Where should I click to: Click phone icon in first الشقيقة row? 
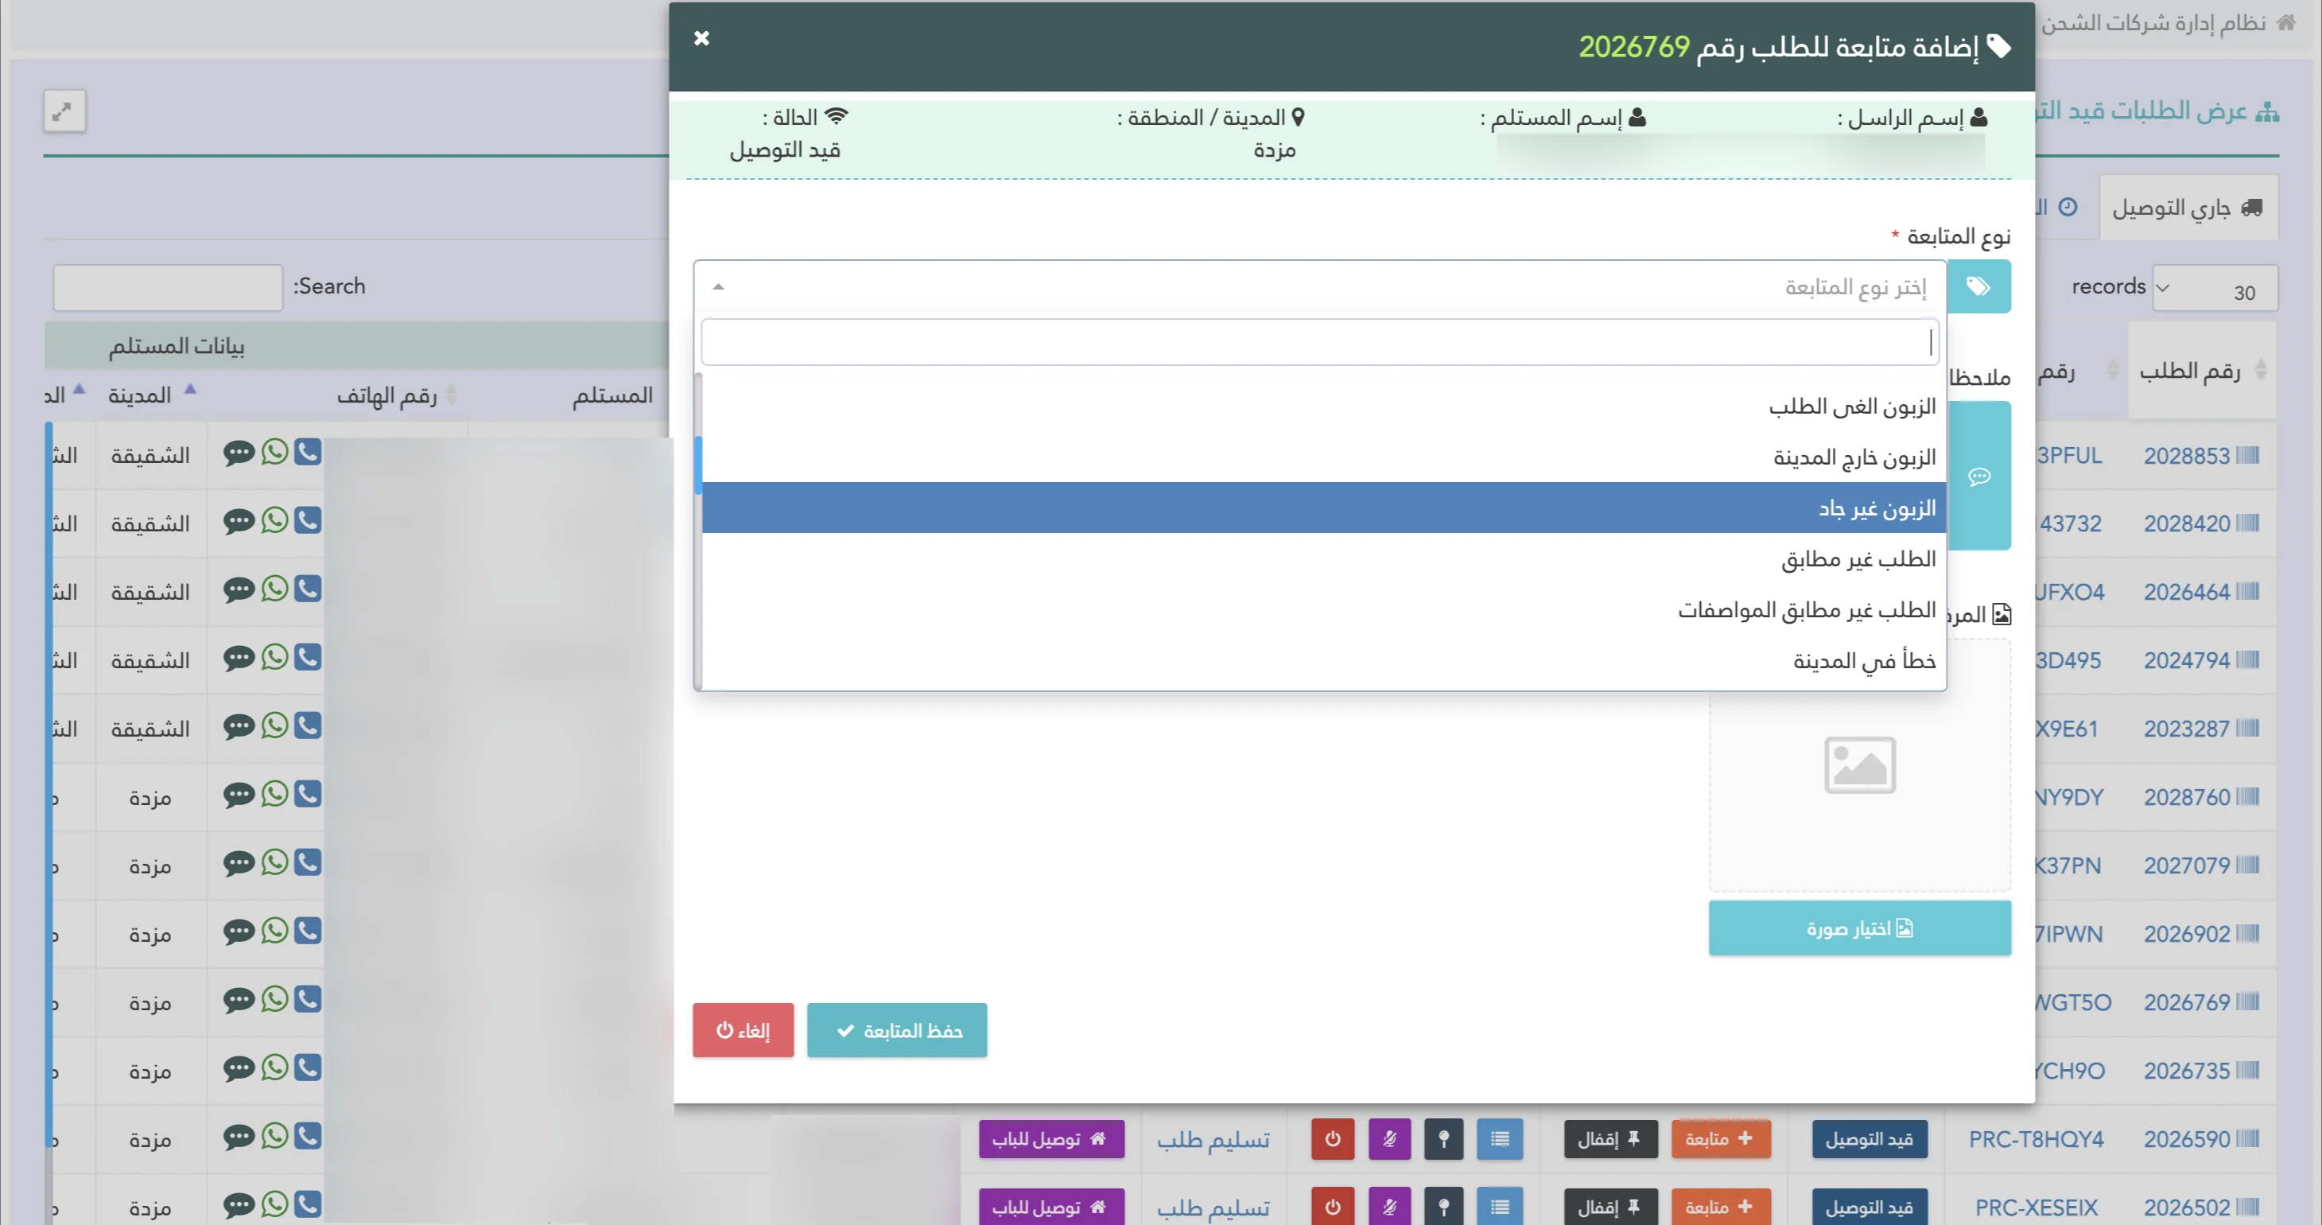(x=308, y=452)
